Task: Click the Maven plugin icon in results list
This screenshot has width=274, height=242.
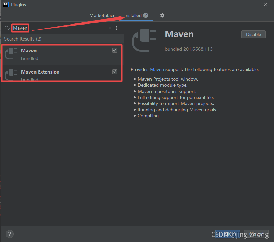Action: click(11, 54)
